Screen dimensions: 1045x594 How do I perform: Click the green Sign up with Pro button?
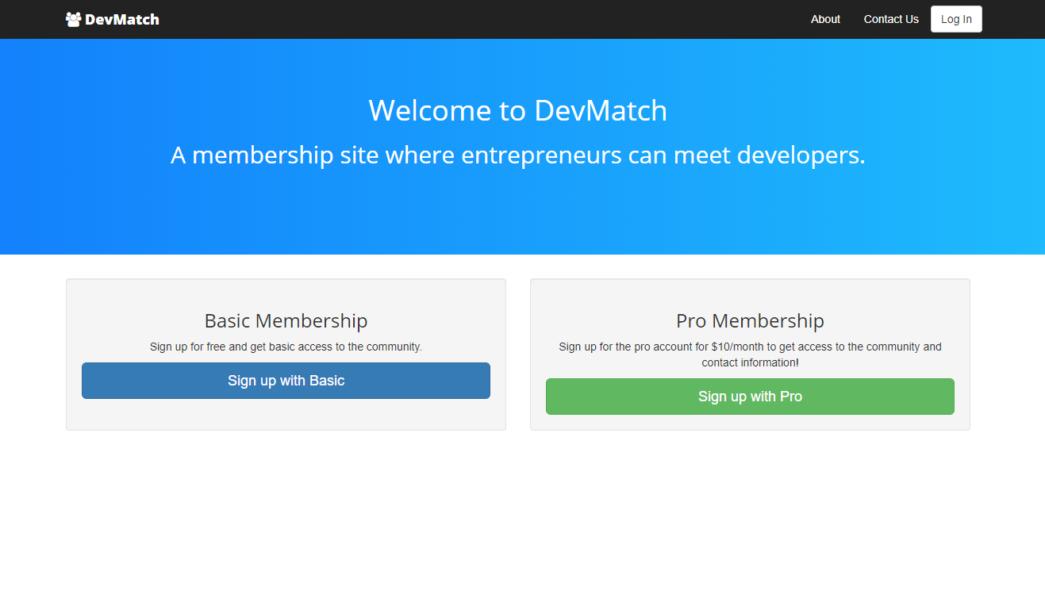750,397
